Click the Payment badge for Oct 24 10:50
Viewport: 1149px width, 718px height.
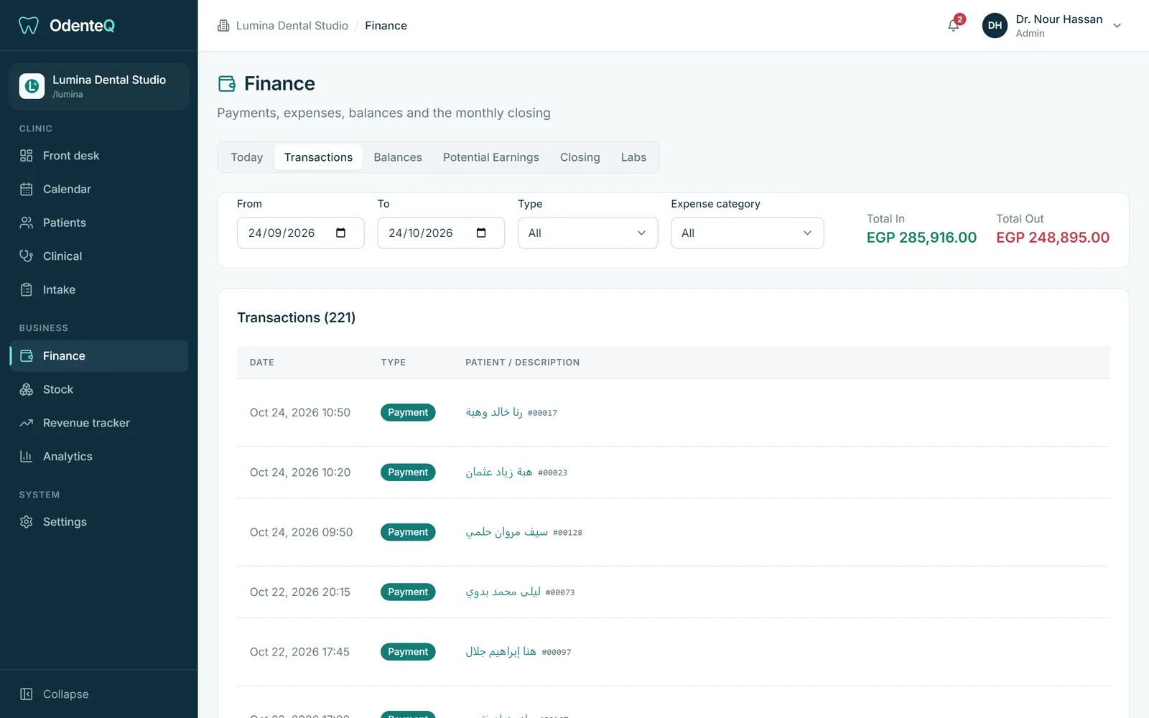[x=408, y=412]
